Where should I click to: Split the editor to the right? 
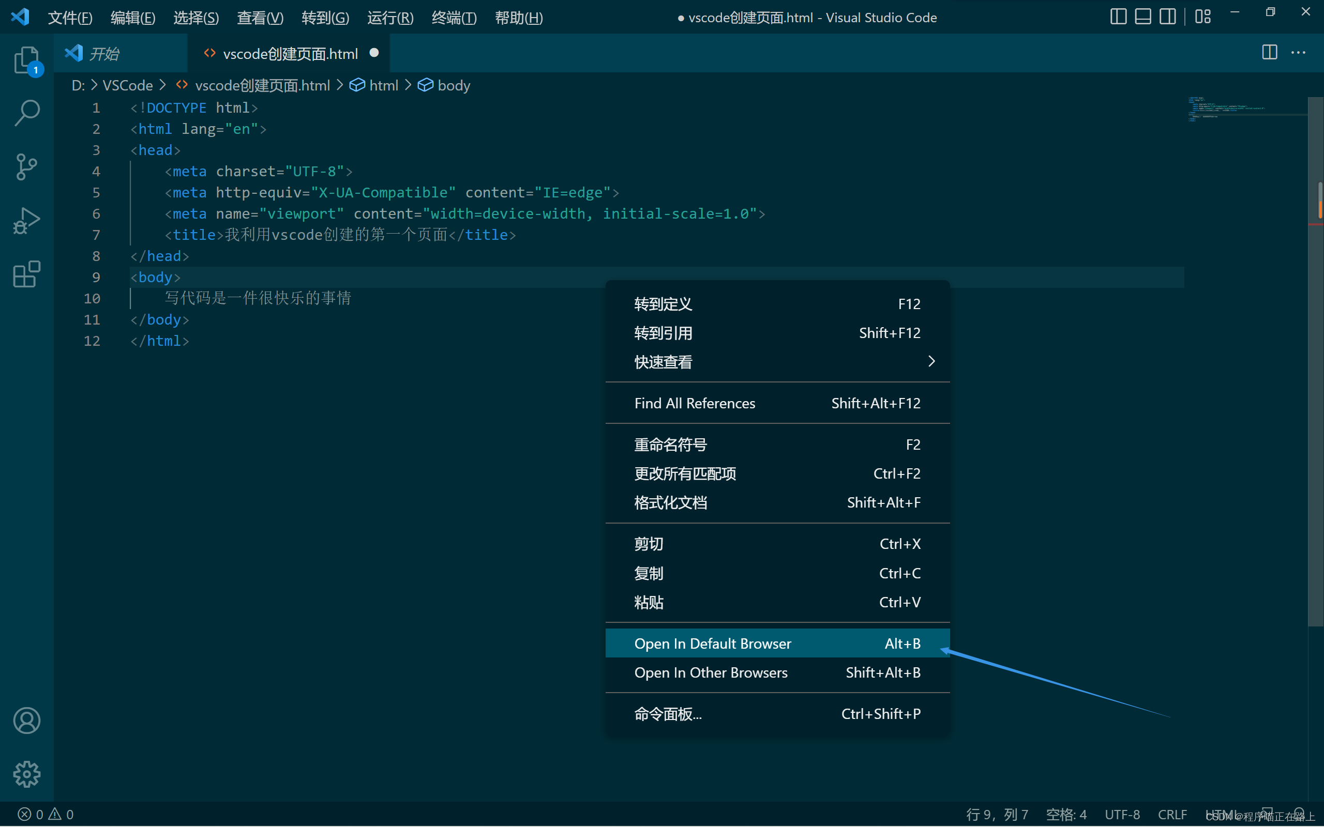click(x=1269, y=53)
